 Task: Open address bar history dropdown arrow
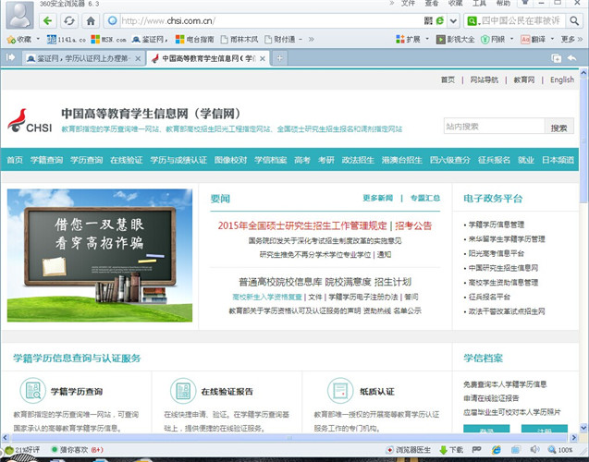[453, 20]
